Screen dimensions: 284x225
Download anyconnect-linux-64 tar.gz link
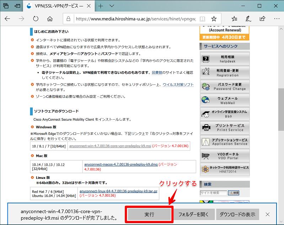click(118, 191)
